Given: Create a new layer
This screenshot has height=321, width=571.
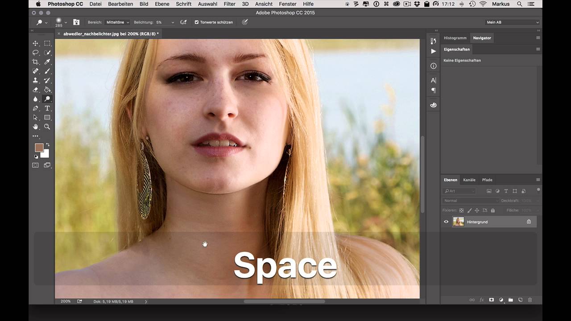Looking at the screenshot, I should [x=520, y=300].
